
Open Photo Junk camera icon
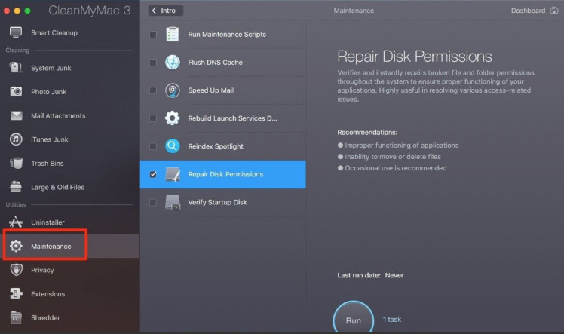point(16,91)
